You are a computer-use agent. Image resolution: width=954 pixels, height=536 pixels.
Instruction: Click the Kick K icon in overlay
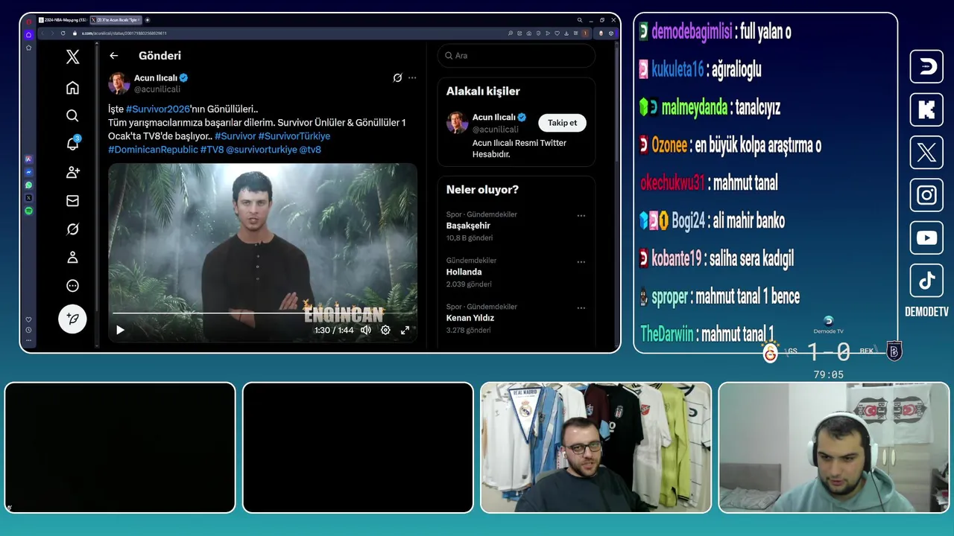926,109
